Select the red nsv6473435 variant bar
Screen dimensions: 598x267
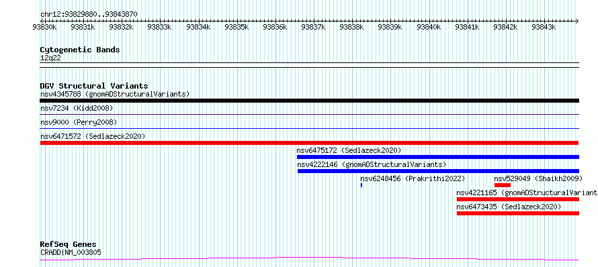coord(518,213)
